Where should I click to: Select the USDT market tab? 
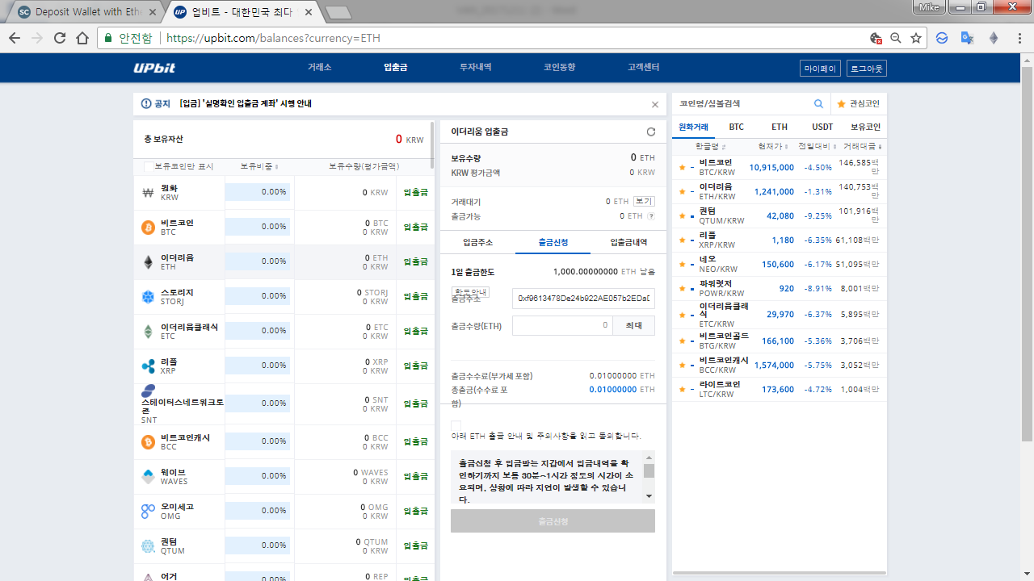822,127
